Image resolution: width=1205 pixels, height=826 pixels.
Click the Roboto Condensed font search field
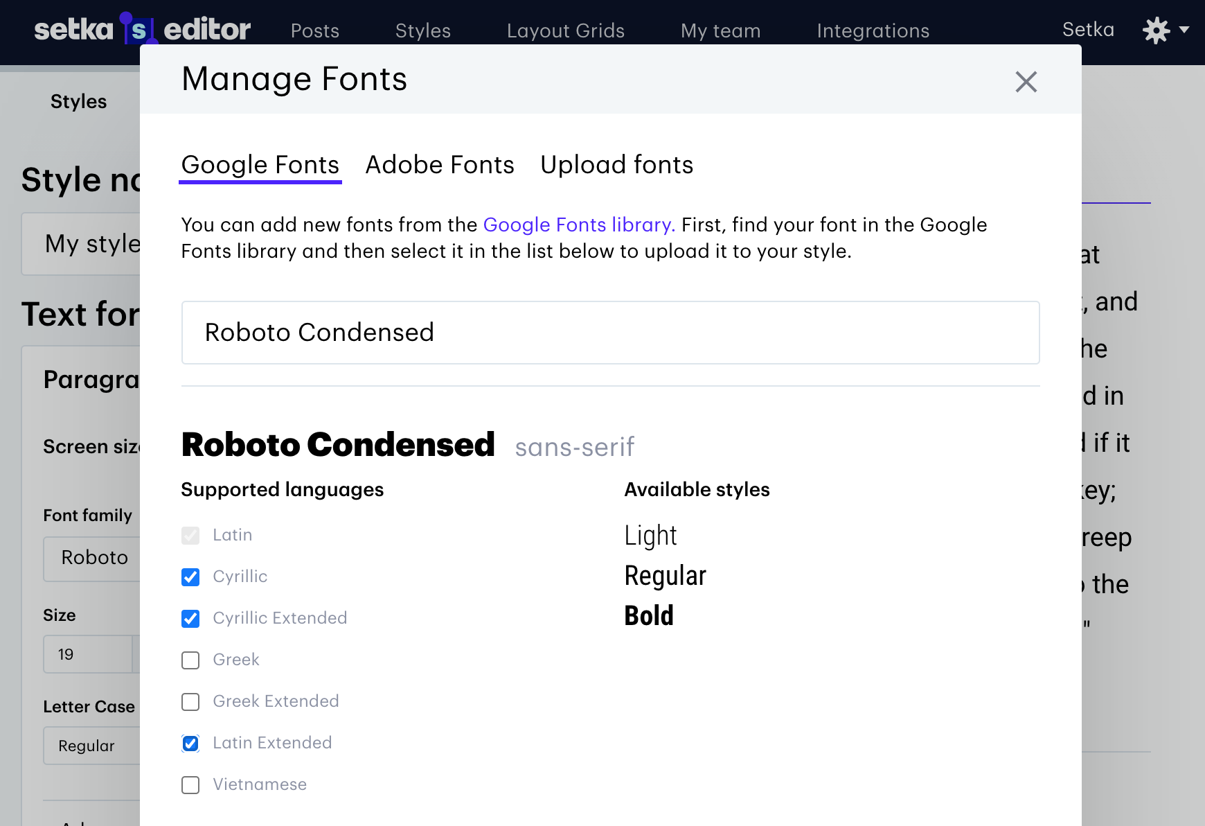coord(610,333)
